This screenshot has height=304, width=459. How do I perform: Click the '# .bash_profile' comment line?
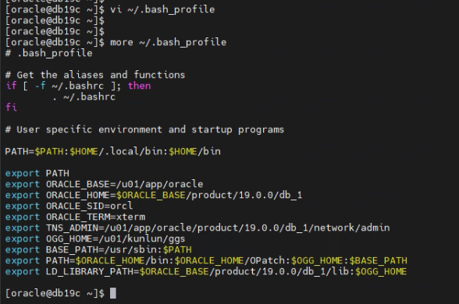(49, 53)
